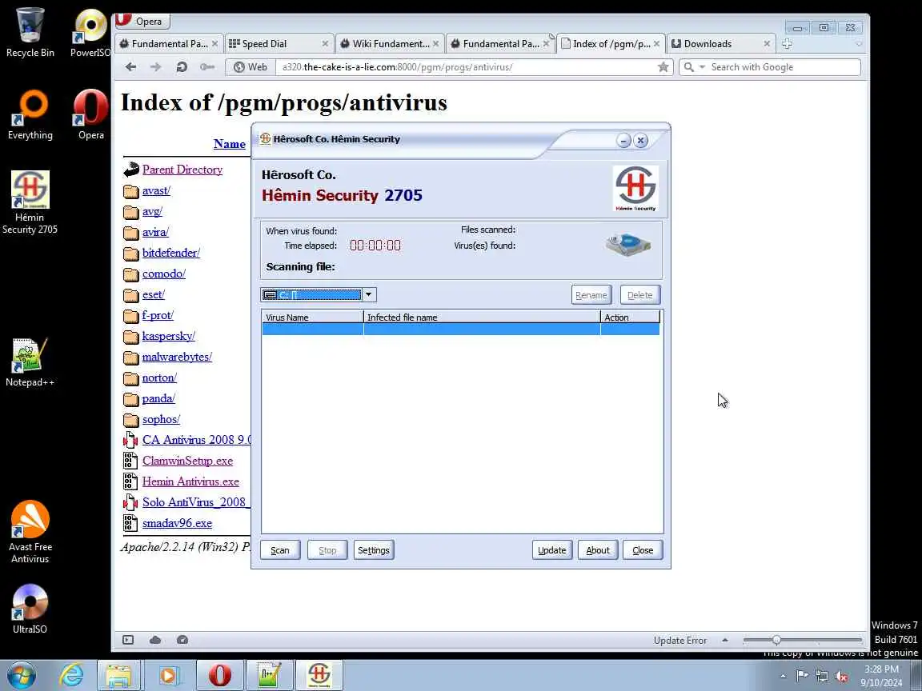The image size is (922, 691).
Task: Launch Avast Free Antivirus desktop icon
Action: click(30, 532)
